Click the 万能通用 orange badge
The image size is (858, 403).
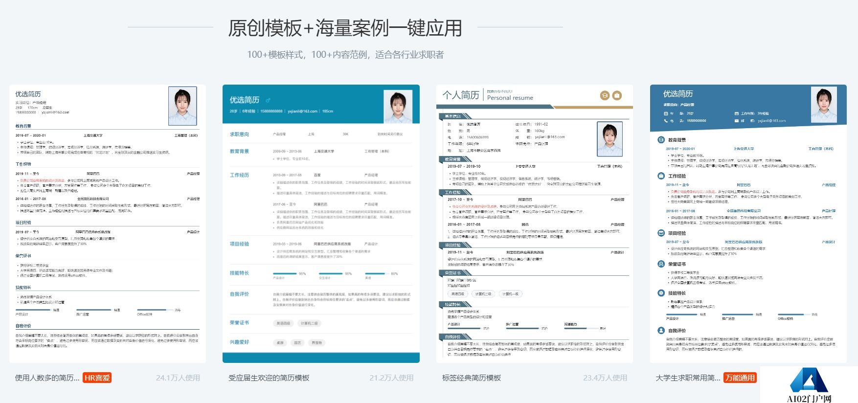(740, 378)
